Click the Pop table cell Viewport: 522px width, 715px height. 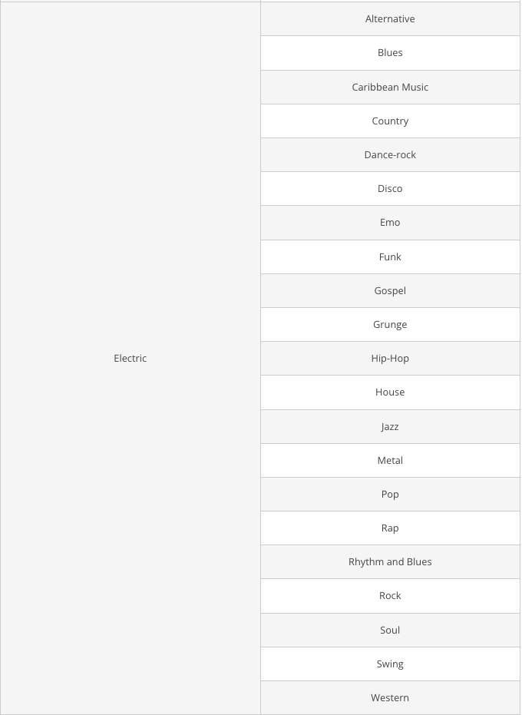(390, 494)
